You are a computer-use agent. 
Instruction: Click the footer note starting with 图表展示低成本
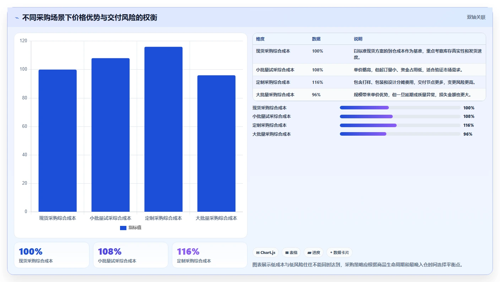coord(358,265)
